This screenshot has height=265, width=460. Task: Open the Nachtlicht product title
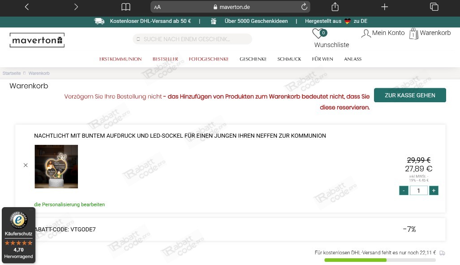click(180, 136)
